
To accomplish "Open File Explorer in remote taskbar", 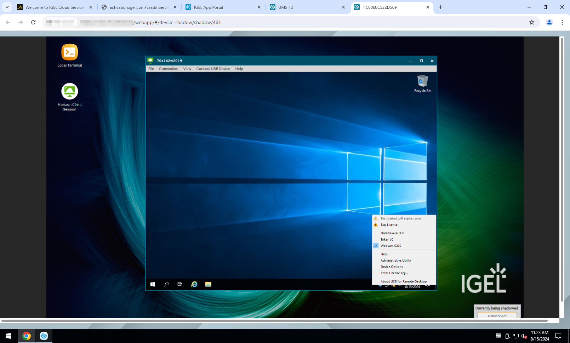I will click(x=208, y=284).
